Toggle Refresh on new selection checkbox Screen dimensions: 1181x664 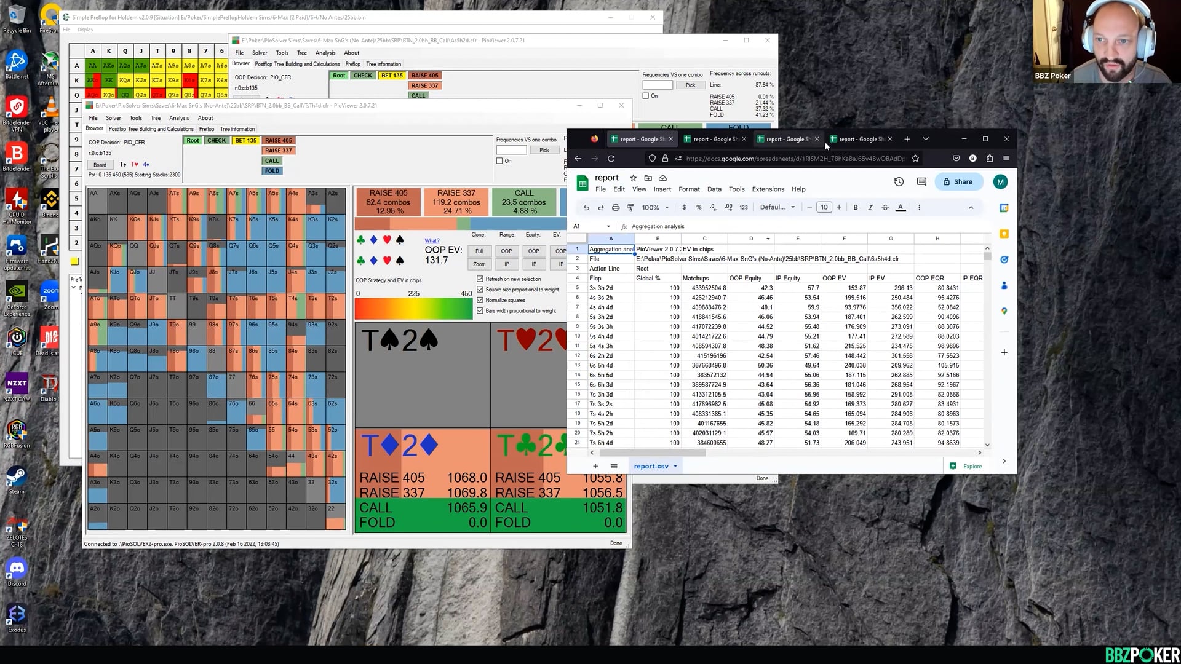click(480, 279)
